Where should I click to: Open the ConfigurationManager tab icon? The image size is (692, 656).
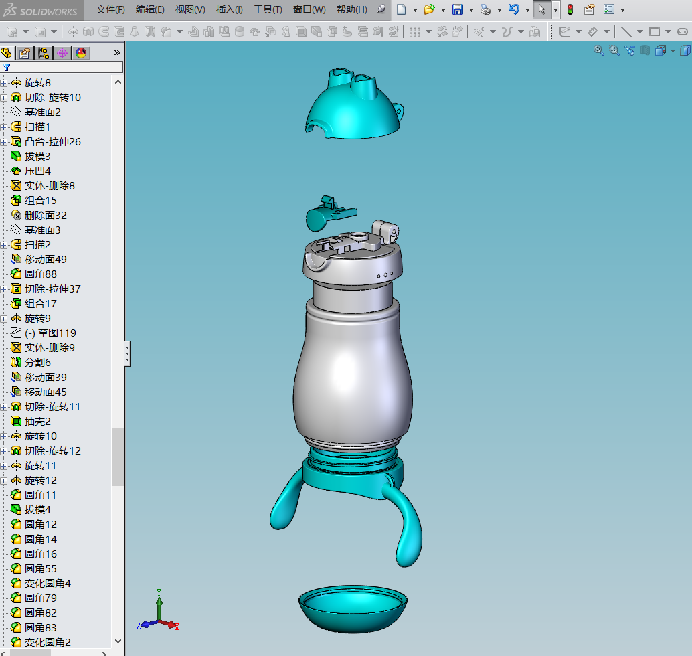tap(44, 53)
